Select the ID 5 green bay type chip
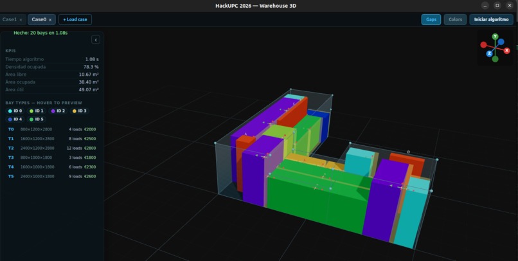Screen dimensions: 518x261 (37, 120)
